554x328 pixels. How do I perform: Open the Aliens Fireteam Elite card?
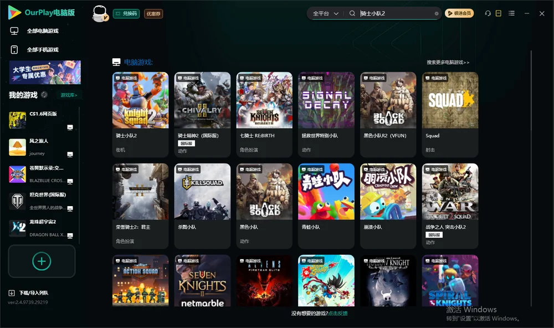click(x=264, y=281)
